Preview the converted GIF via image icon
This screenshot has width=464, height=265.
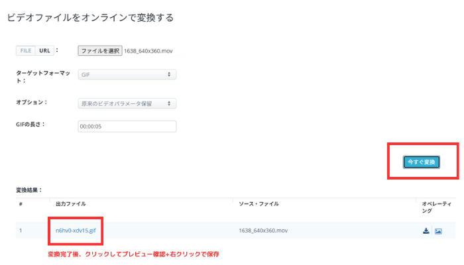coord(438,231)
